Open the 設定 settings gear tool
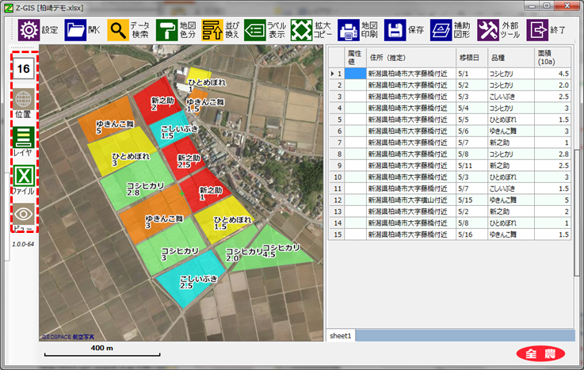This screenshot has height=370, width=584. pos(29,30)
